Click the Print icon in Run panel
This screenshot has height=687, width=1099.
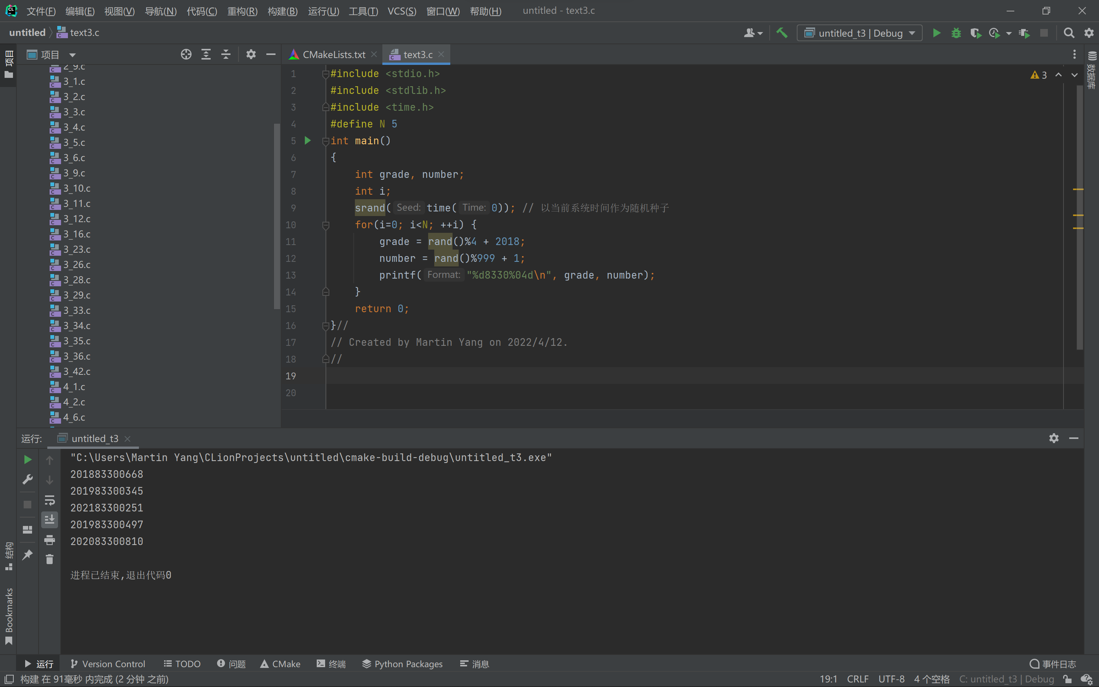pyautogui.click(x=50, y=540)
